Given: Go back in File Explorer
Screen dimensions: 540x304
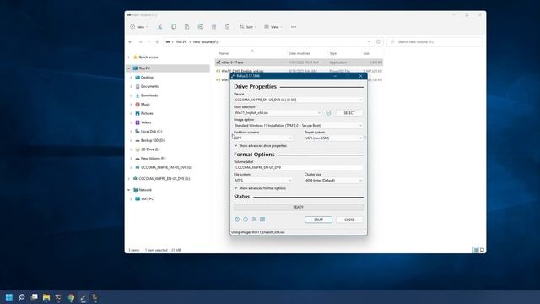Looking at the screenshot, I should point(131,42).
